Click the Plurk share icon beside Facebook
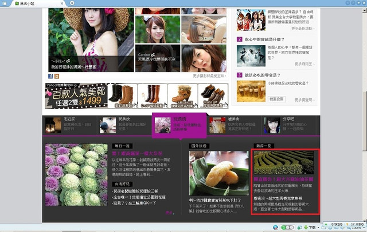Image resolution: width=367 pixels, height=232 pixels. tap(57, 76)
